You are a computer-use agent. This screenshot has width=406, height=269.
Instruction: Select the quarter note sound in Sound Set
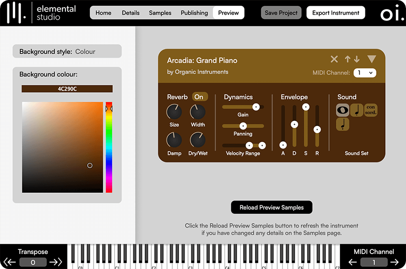tap(356, 110)
